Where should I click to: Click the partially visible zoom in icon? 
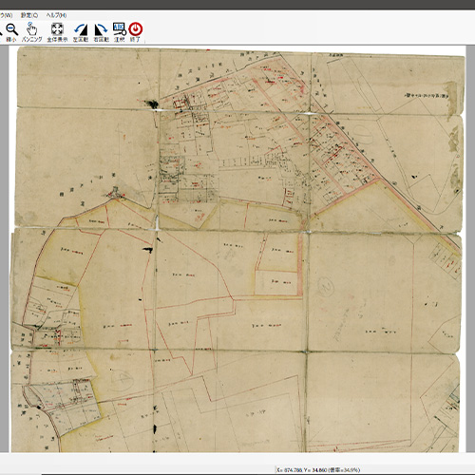pyautogui.click(x=1, y=32)
